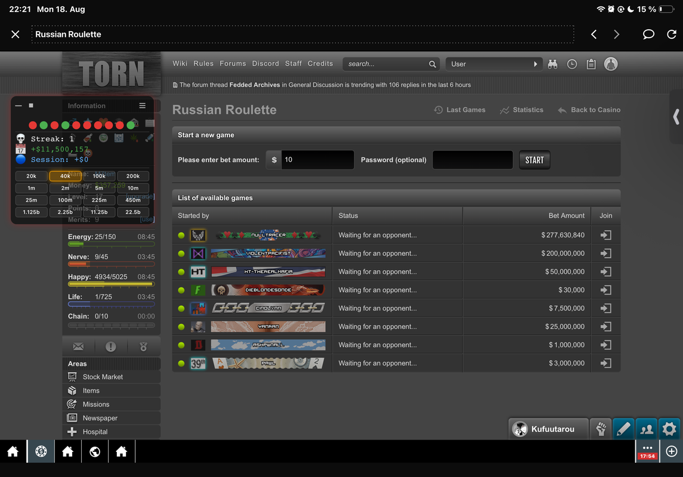Select the 1.125b bet preset button

[32, 212]
